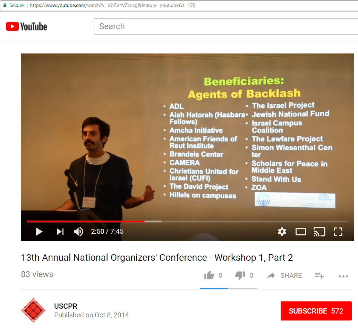Cast video to TV device

(319, 232)
